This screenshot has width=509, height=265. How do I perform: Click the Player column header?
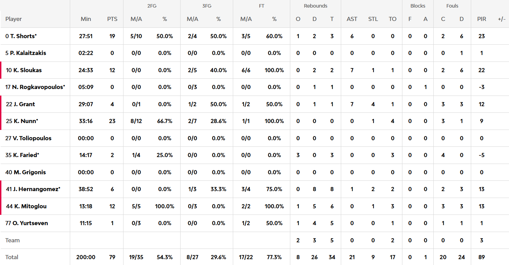tap(14, 19)
